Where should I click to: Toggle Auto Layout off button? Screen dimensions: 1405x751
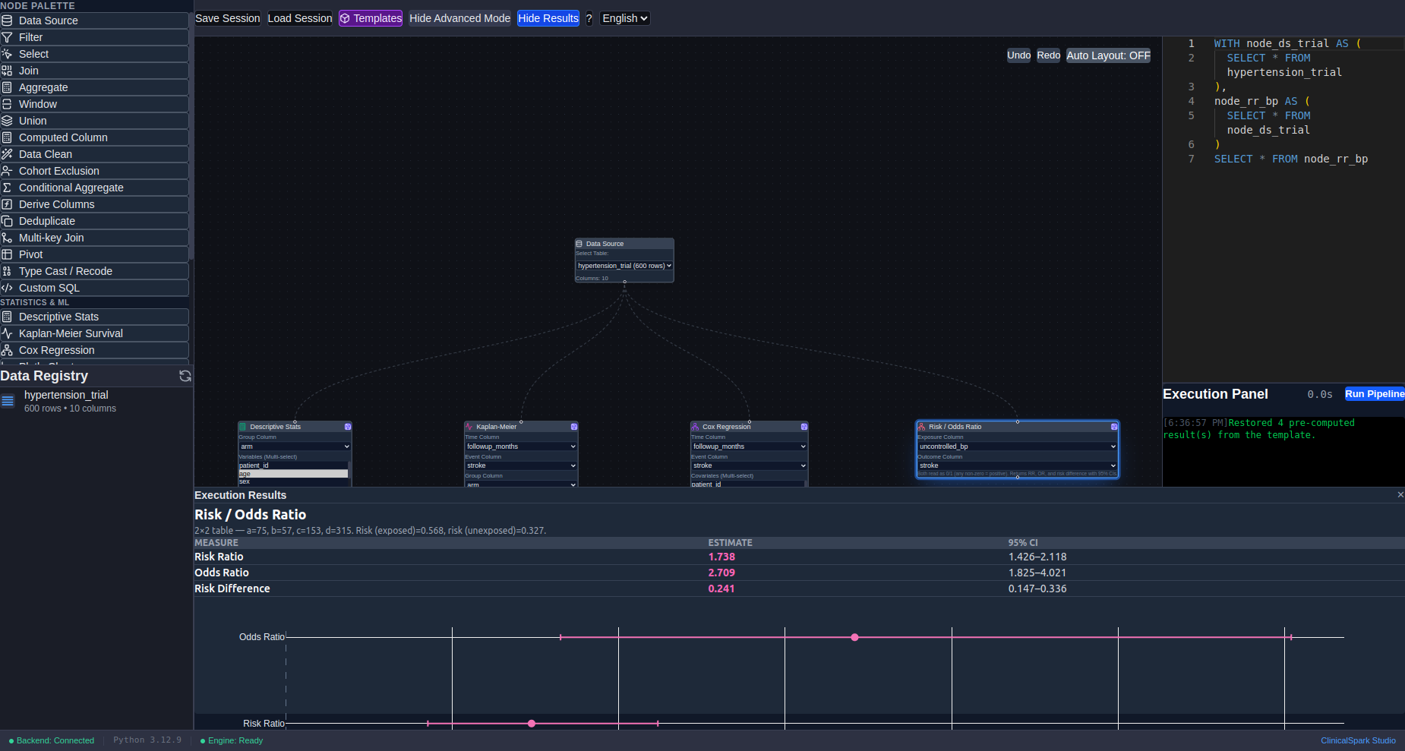[1108, 55]
